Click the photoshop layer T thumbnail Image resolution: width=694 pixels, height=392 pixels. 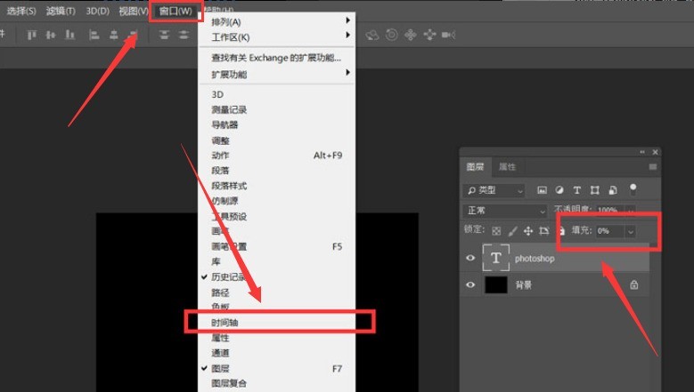click(x=495, y=258)
